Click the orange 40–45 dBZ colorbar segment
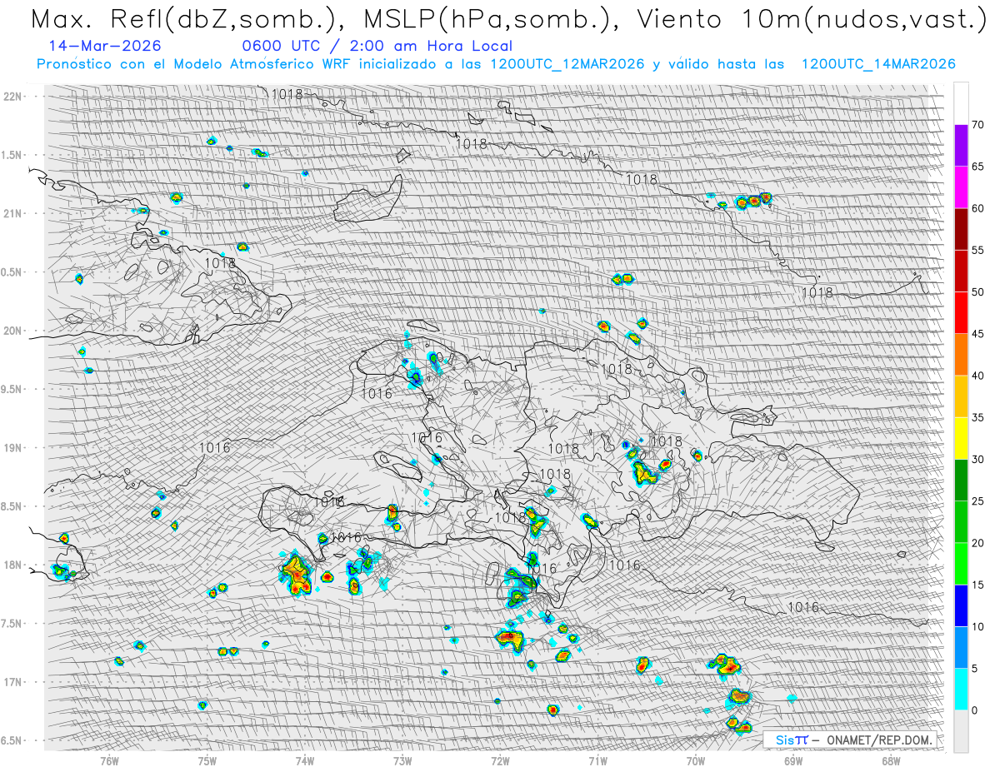This screenshot has width=1000, height=772. pyautogui.click(x=961, y=355)
